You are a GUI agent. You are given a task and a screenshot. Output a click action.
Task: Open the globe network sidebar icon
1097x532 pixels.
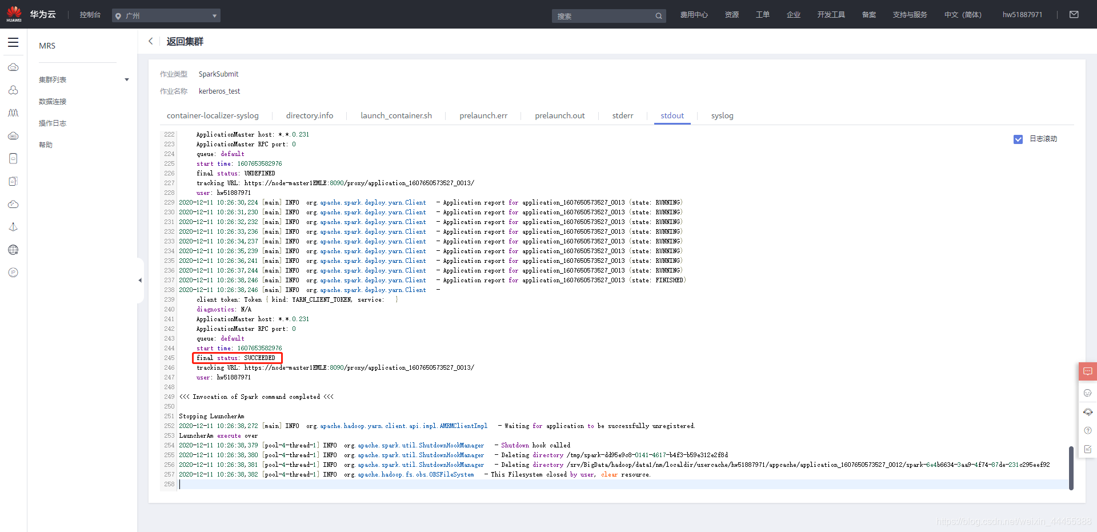pos(13,250)
